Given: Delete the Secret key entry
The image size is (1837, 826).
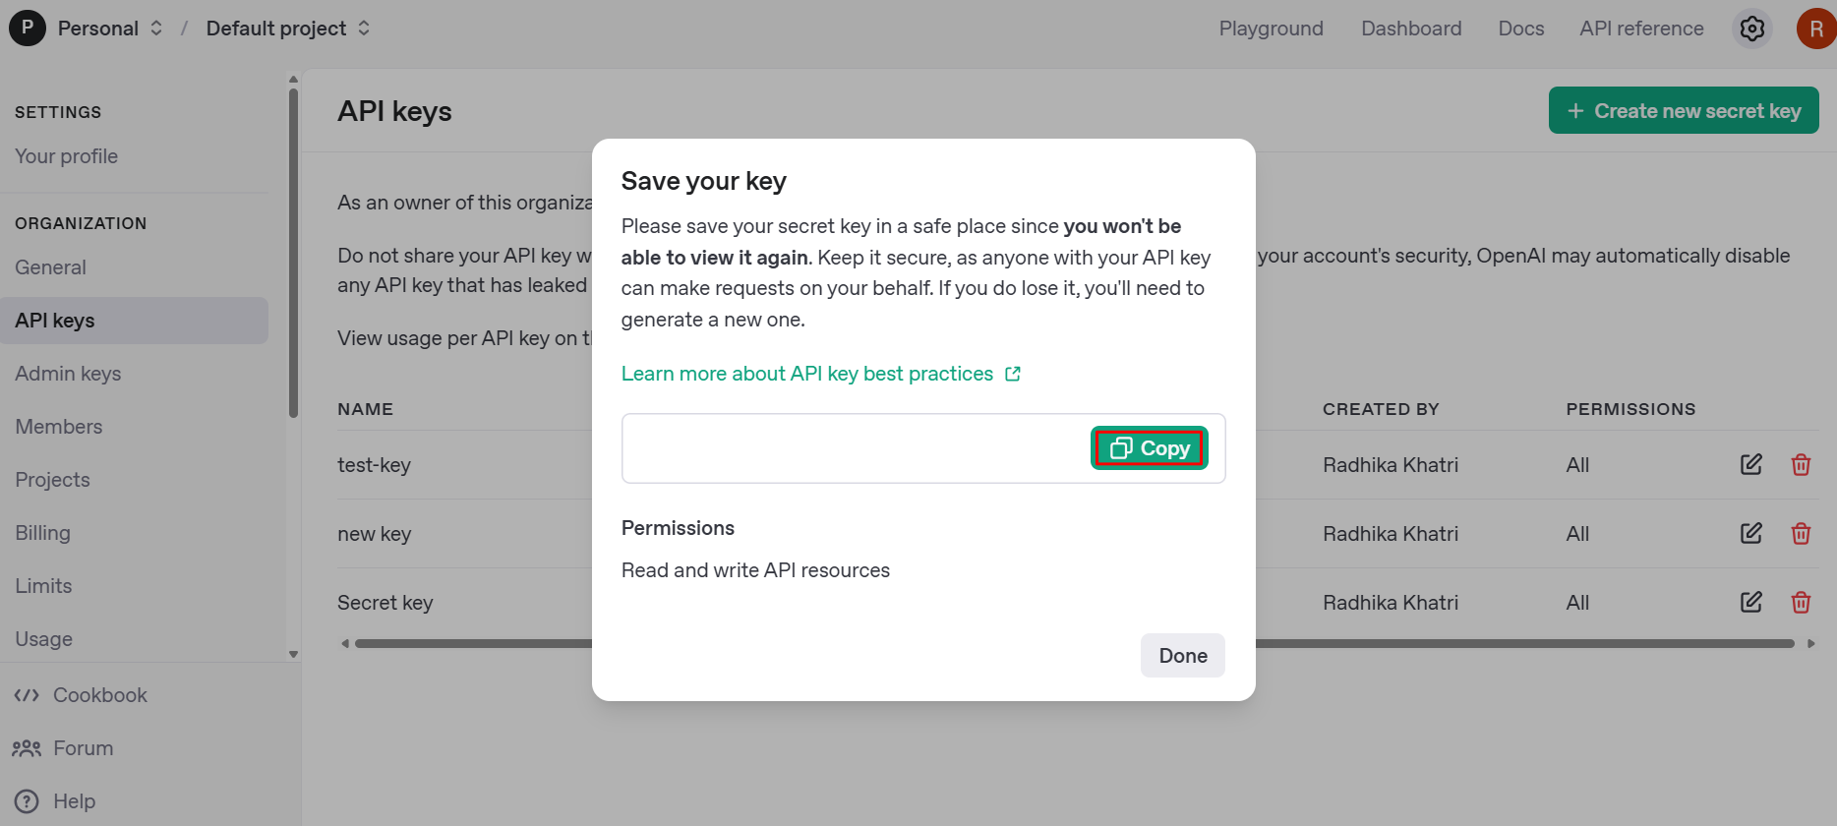Looking at the screenshot, I should pos(1801,602).
